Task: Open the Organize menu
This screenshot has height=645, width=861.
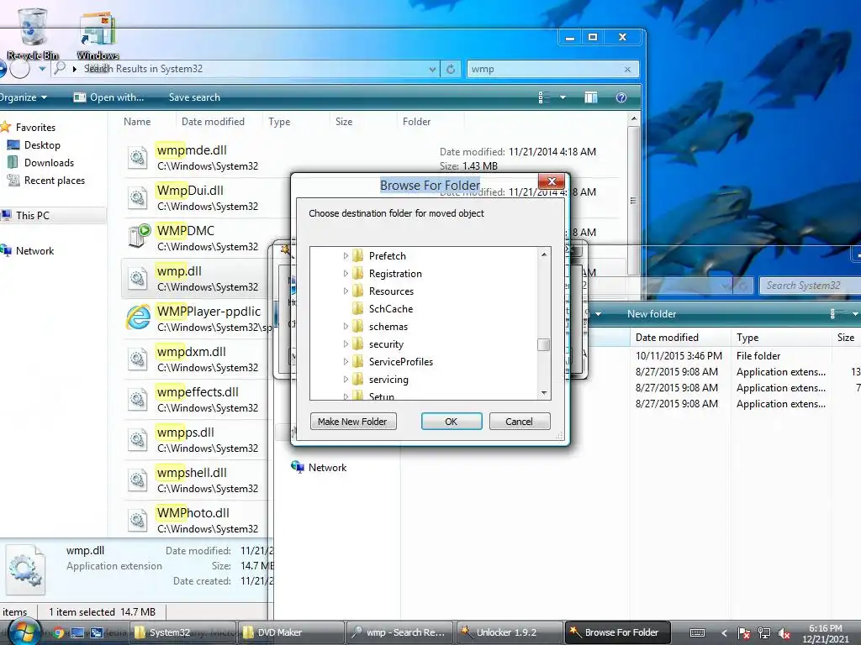Action: 23,97
